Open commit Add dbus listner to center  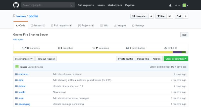click(67, 74)
